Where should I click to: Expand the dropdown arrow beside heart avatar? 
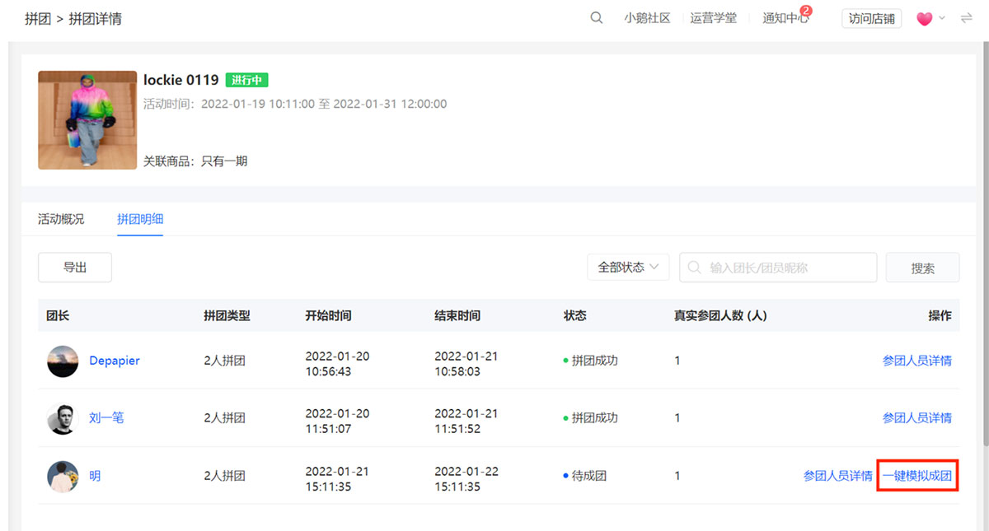click(x=942, y=18)
